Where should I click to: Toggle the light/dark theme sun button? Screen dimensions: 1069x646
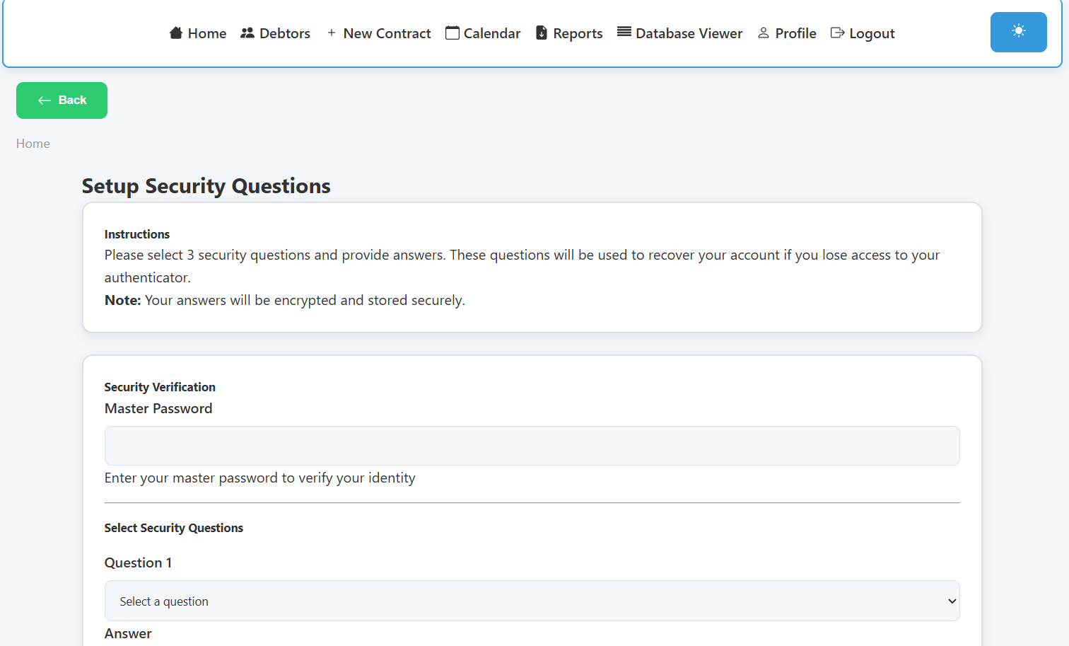tap(1019, 32)
